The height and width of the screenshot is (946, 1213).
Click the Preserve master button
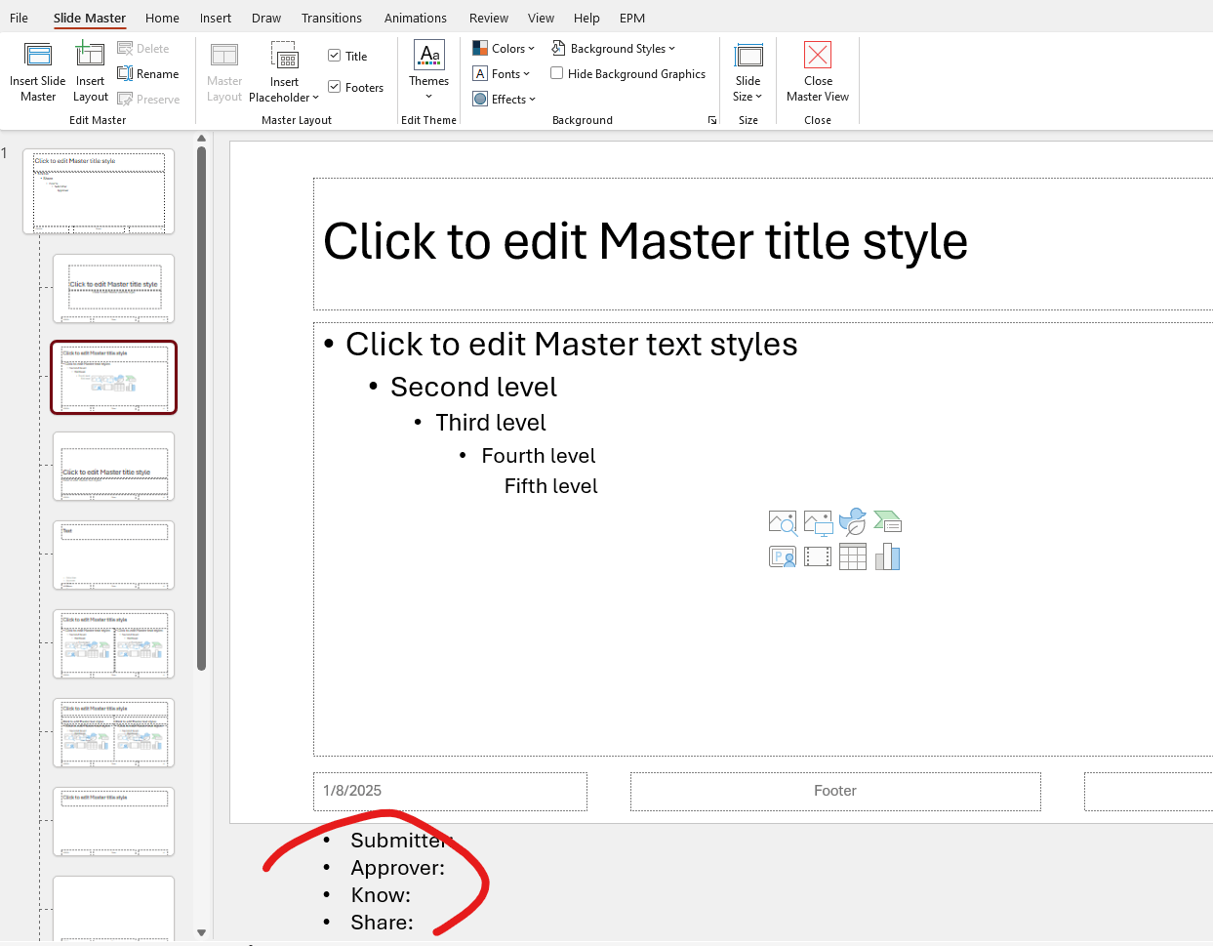pos(148,99)
